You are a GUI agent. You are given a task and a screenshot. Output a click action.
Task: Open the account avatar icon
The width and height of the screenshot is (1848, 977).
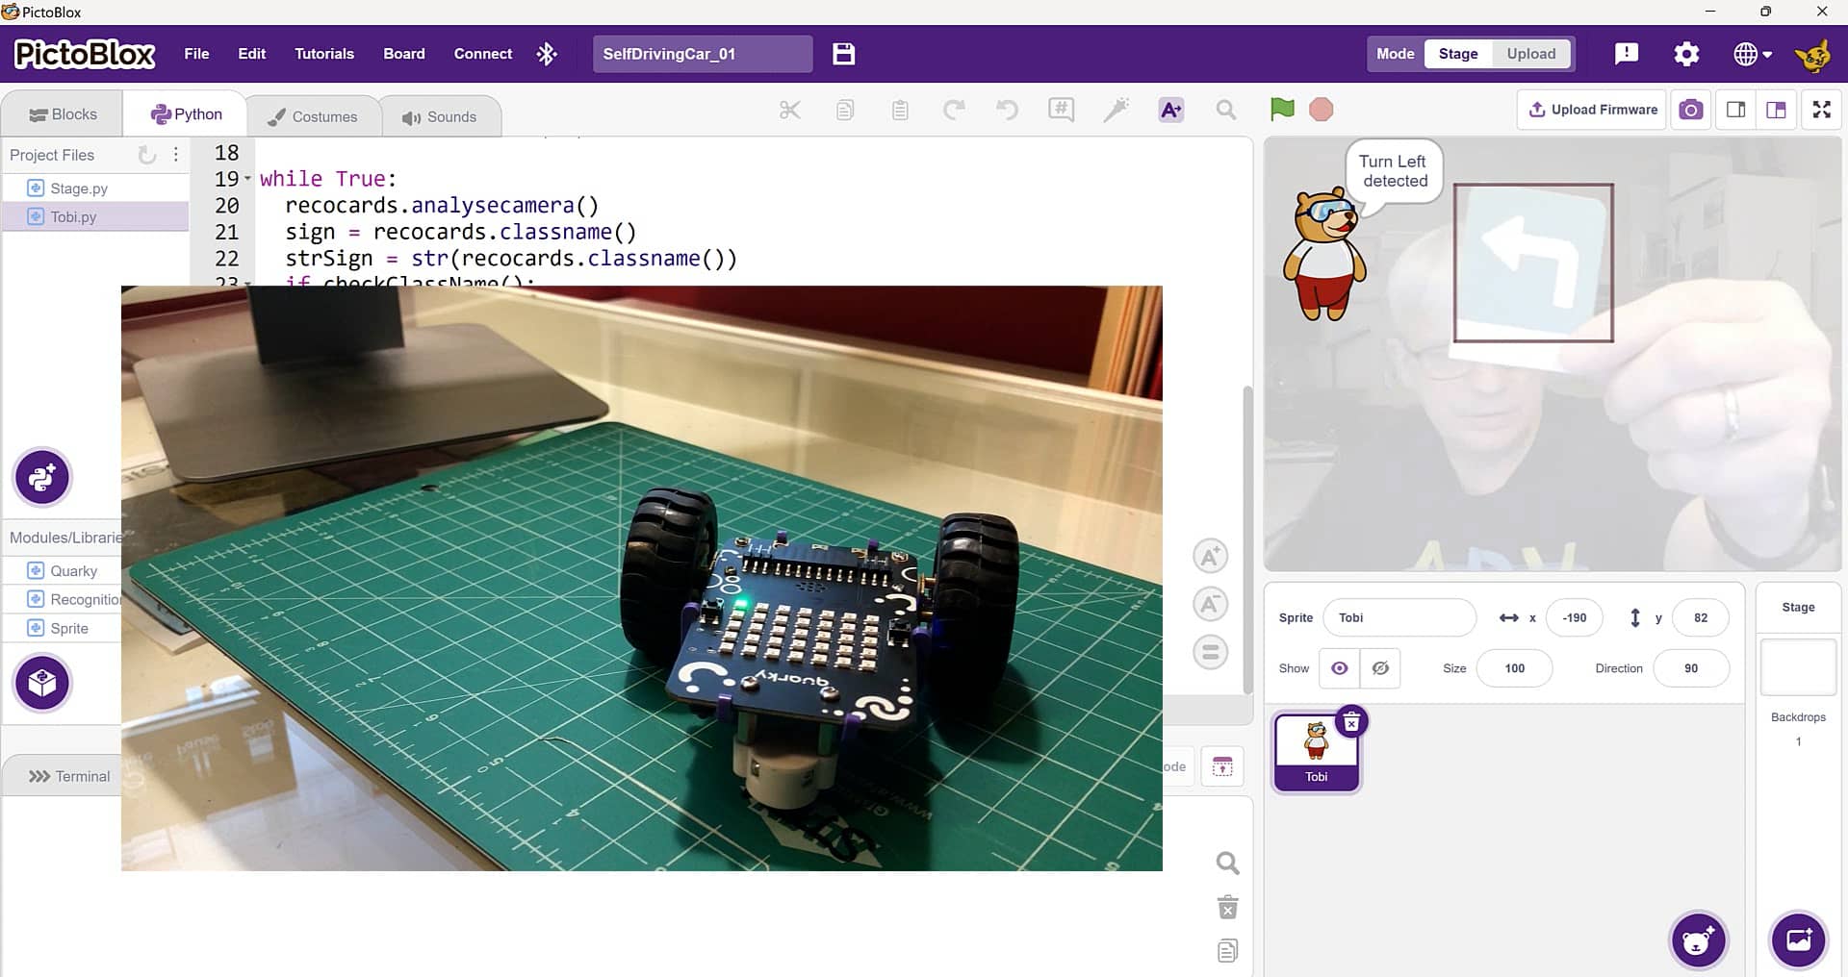coord(1813,55)
